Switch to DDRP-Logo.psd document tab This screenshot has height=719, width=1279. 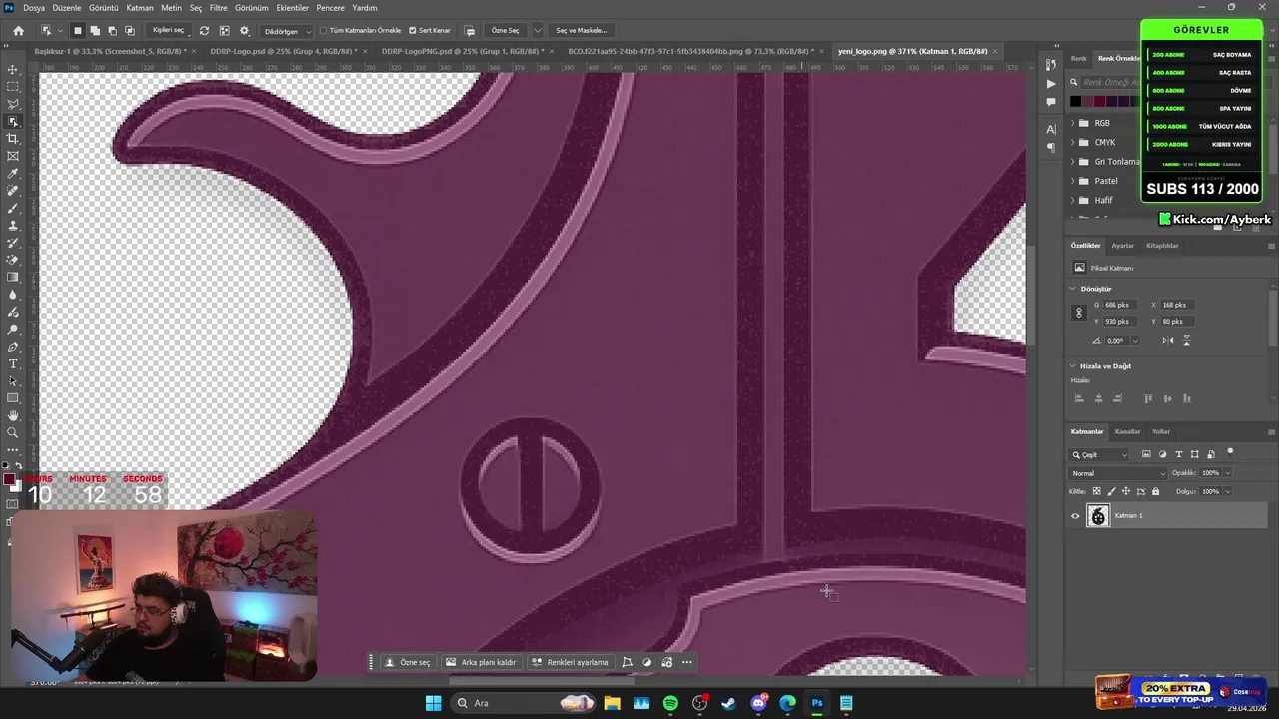point(282,51)
